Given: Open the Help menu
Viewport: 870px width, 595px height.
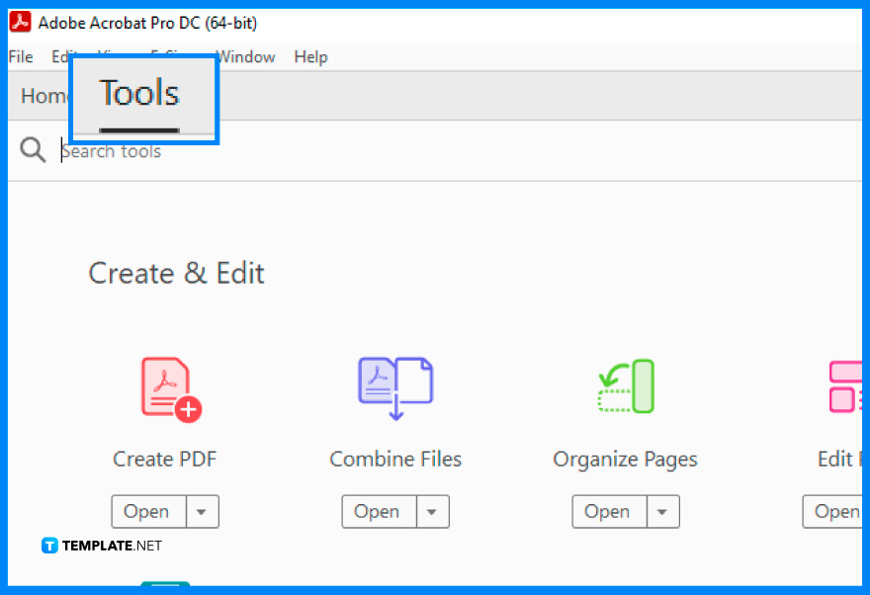Looking at the screenshot, I should point(310,56).
